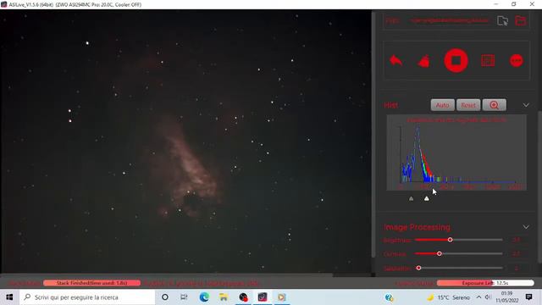This screenshot has width=542, height=305.
Task: Open the Windows Start menu
Action: tap(9, 297)
